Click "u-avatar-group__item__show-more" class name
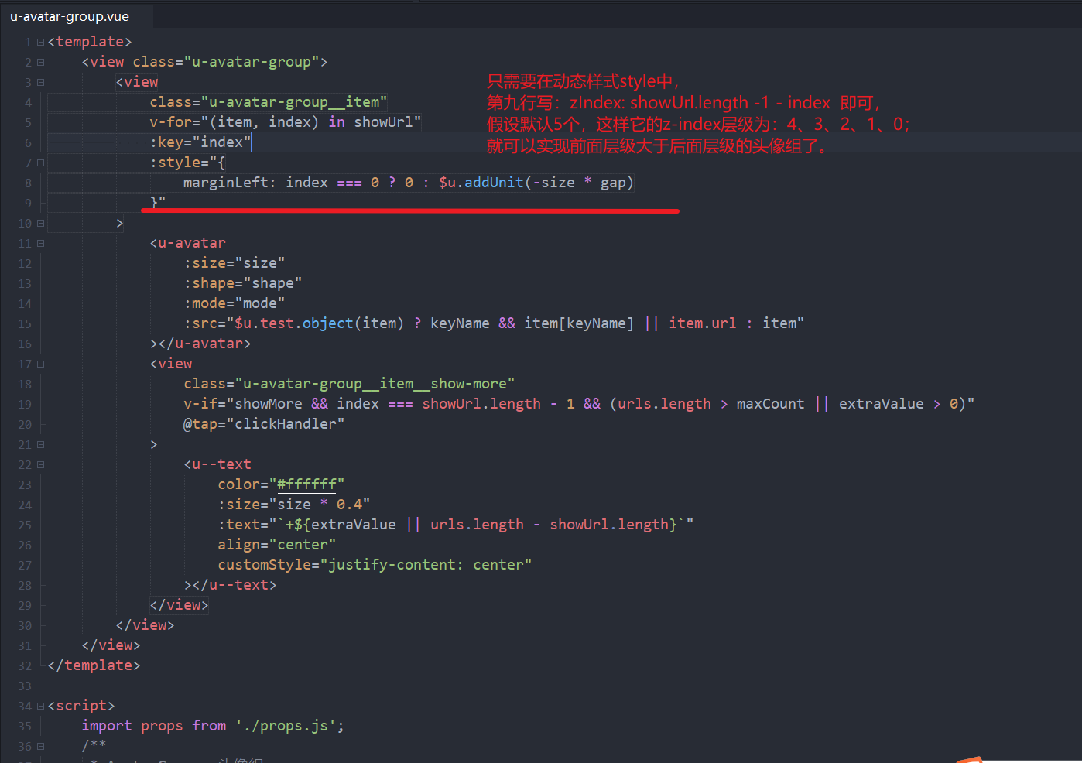 coord(375,384)
